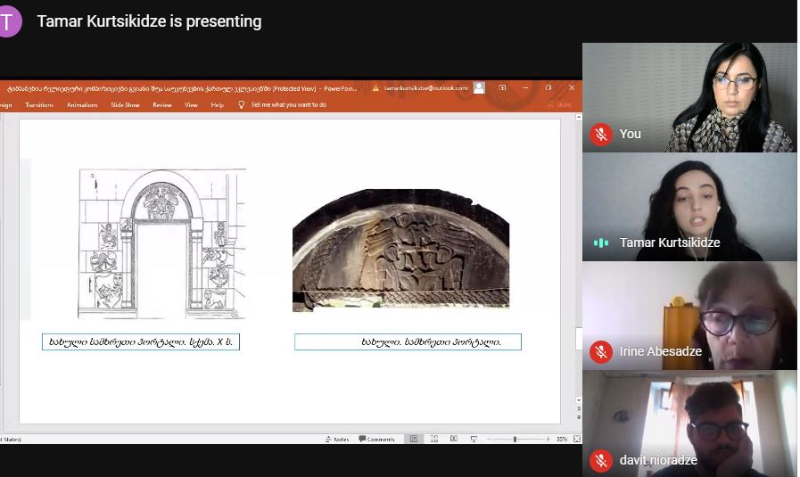Switch to Reading View icon
Image resolution: width=800 pixels, height=477 pixels.
click(454, 439)
